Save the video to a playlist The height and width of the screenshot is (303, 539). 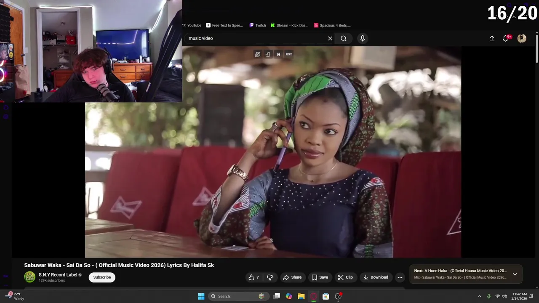point(320,277)
